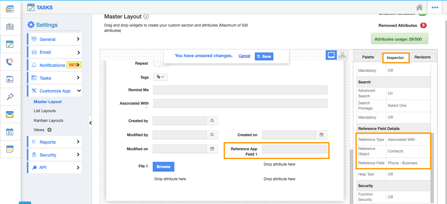Open the Revisions tab

click(422, 57)
